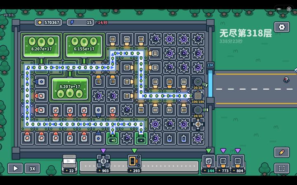Click the V0.9.8 version label
Image resolution: width=297 pixels, height=185 pixels.
9,15
